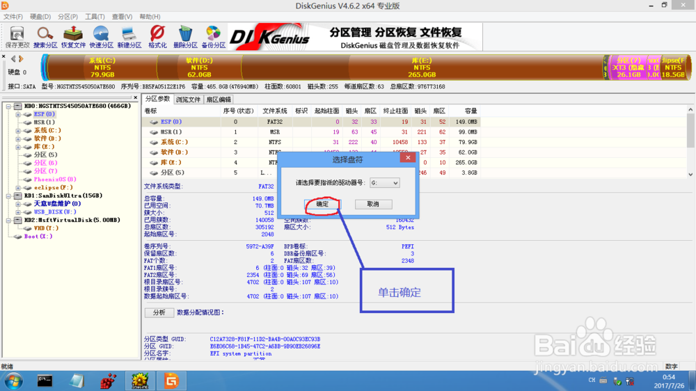
Task: Confirm with the 确定 button in dialog
Action: 323,204
